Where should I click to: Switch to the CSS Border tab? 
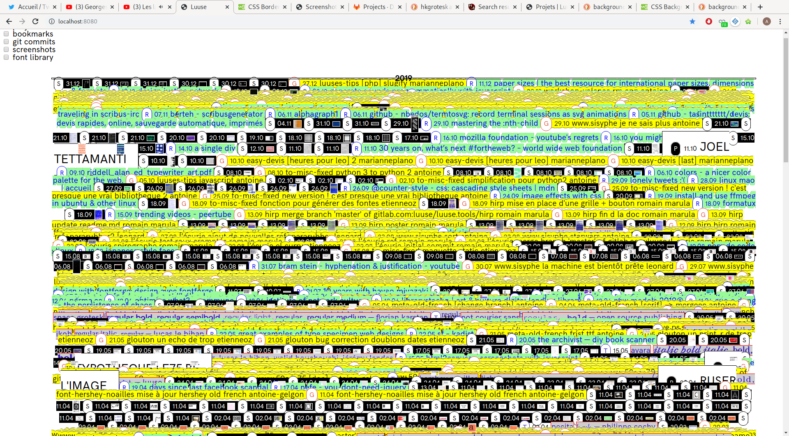[x=262, y=7]
